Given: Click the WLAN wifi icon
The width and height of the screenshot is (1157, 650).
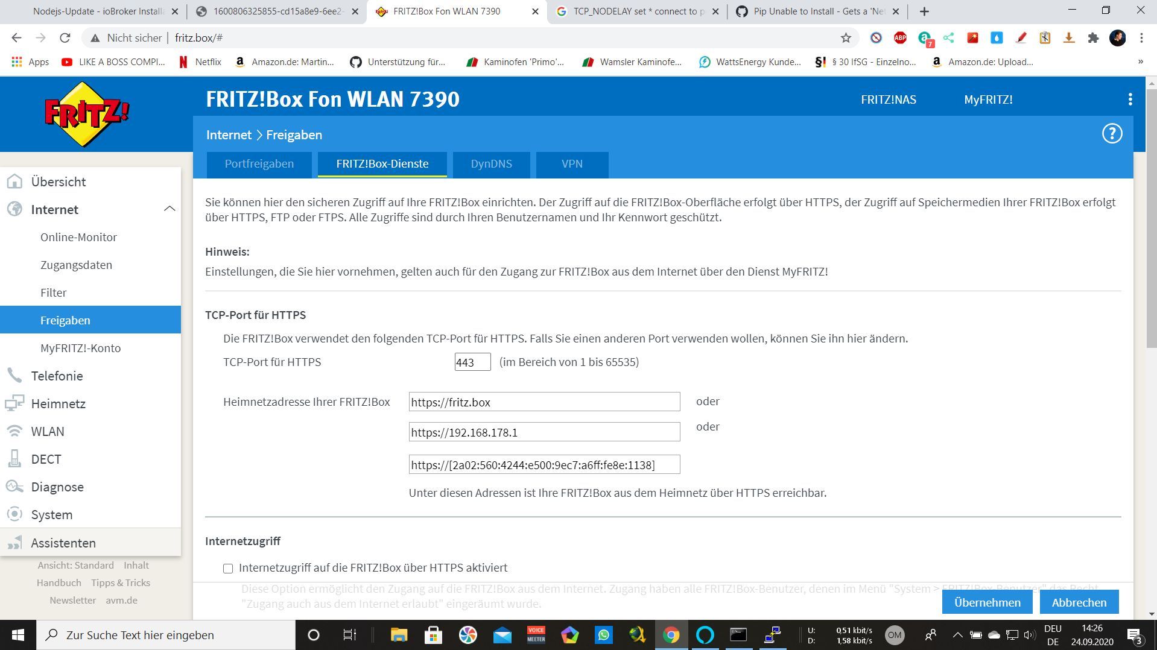Looking at the screenshot, I should point(14,431).
